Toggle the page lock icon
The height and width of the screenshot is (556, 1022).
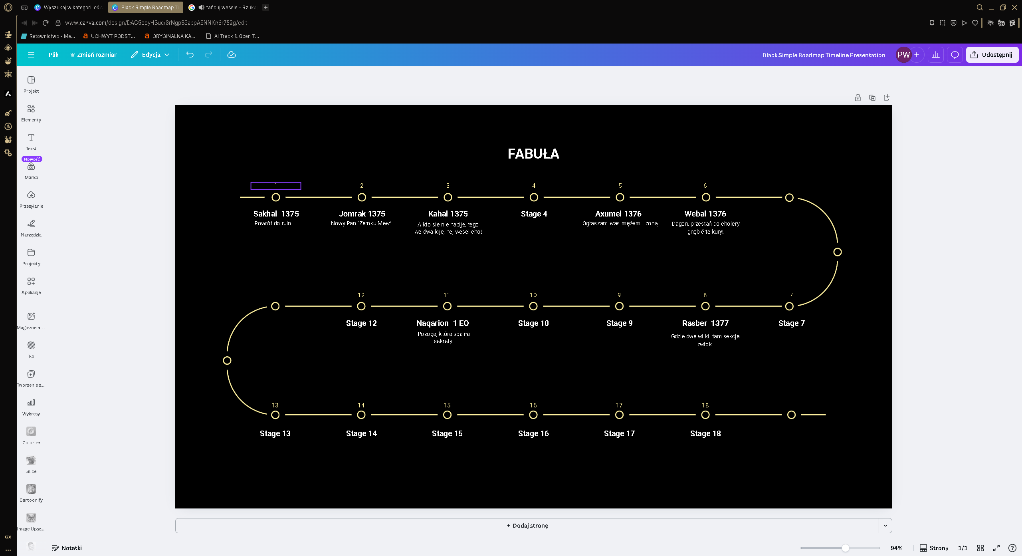858,98
